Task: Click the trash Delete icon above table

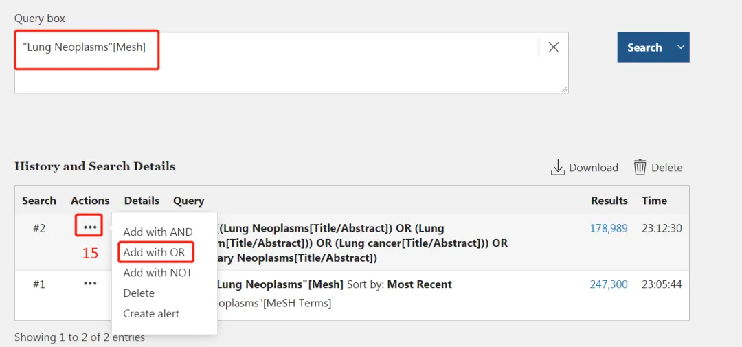Action: (x=640, y=167)
